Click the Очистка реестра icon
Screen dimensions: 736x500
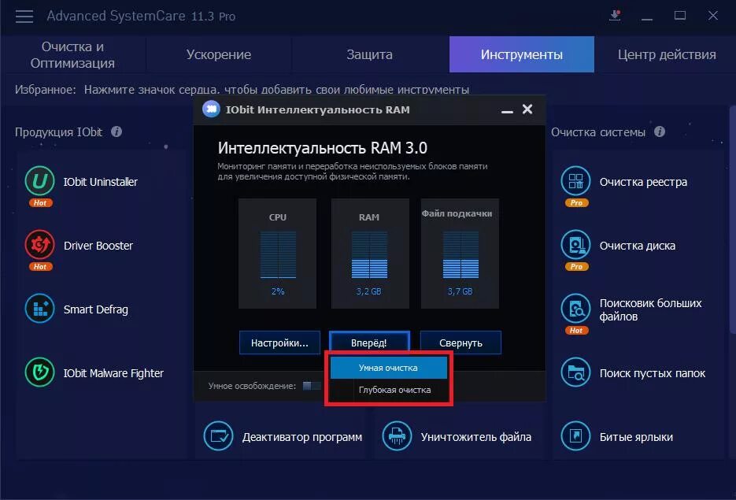tap(575, 181)
